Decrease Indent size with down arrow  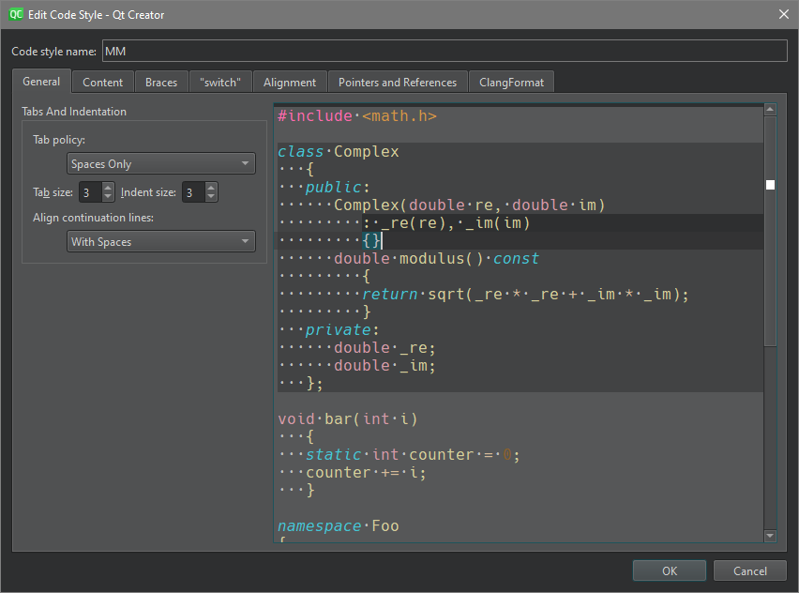coord(211,197)
